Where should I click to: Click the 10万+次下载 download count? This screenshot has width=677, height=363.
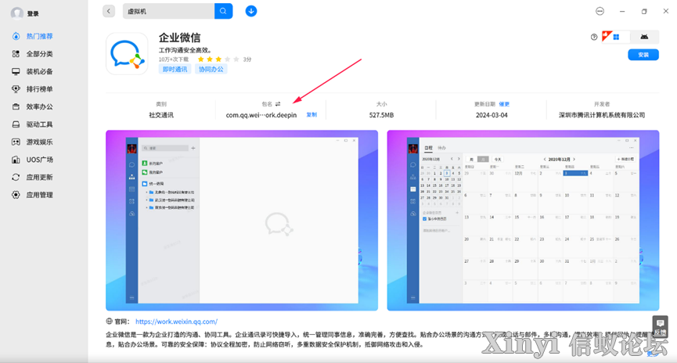(x=174, y=59)
